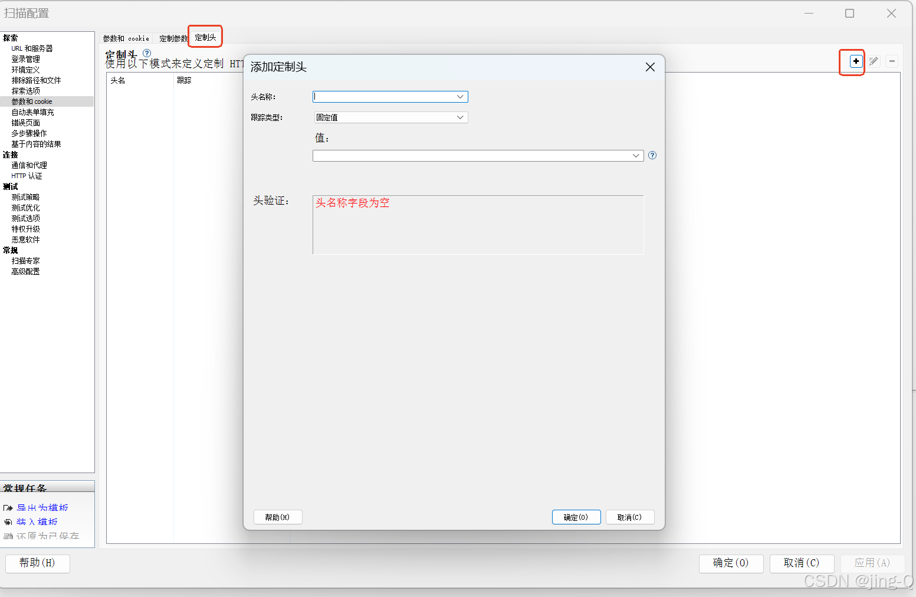Click 确定(O) in the 添加定制头 dialog
This screenshot has width=916, height=597.
[x=576, y=517]
